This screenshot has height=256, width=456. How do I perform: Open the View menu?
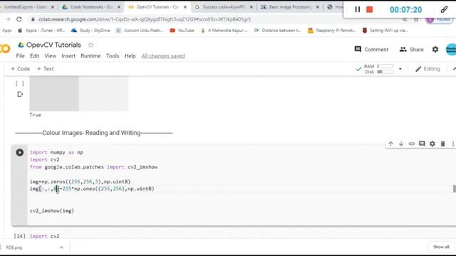tap(50, 56)
